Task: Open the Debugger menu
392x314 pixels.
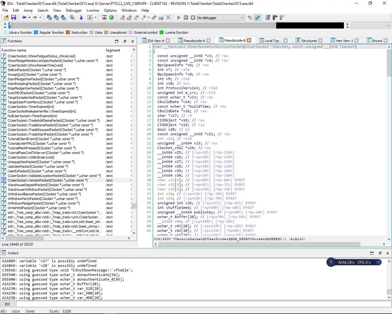Action: pyautogui.click(x=74, y=10)
